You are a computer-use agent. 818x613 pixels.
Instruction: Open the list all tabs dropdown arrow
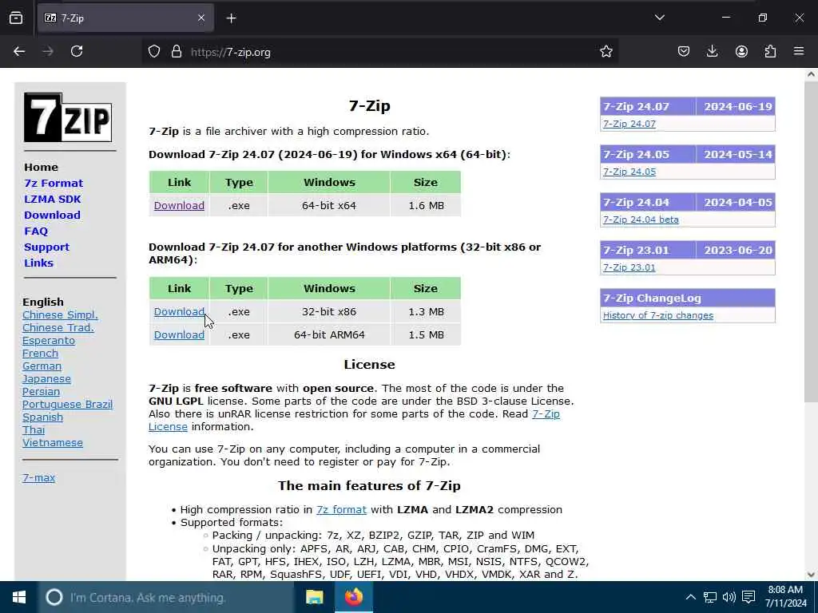coord(659,18)
